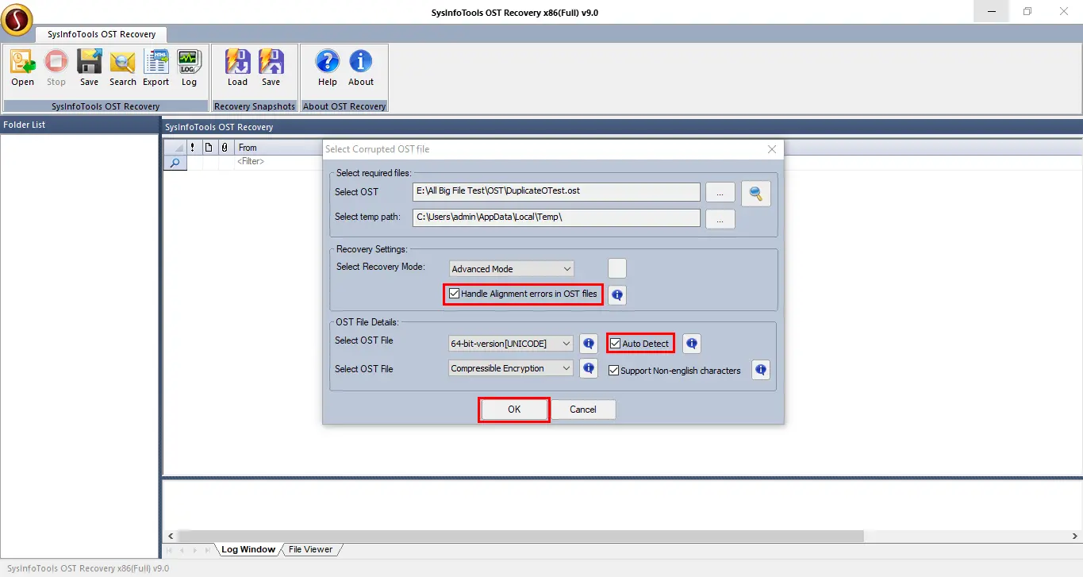Click the filter row magnifier icon
The image size is (1083, 577).
pyautogui.click(x=175, y=162)
